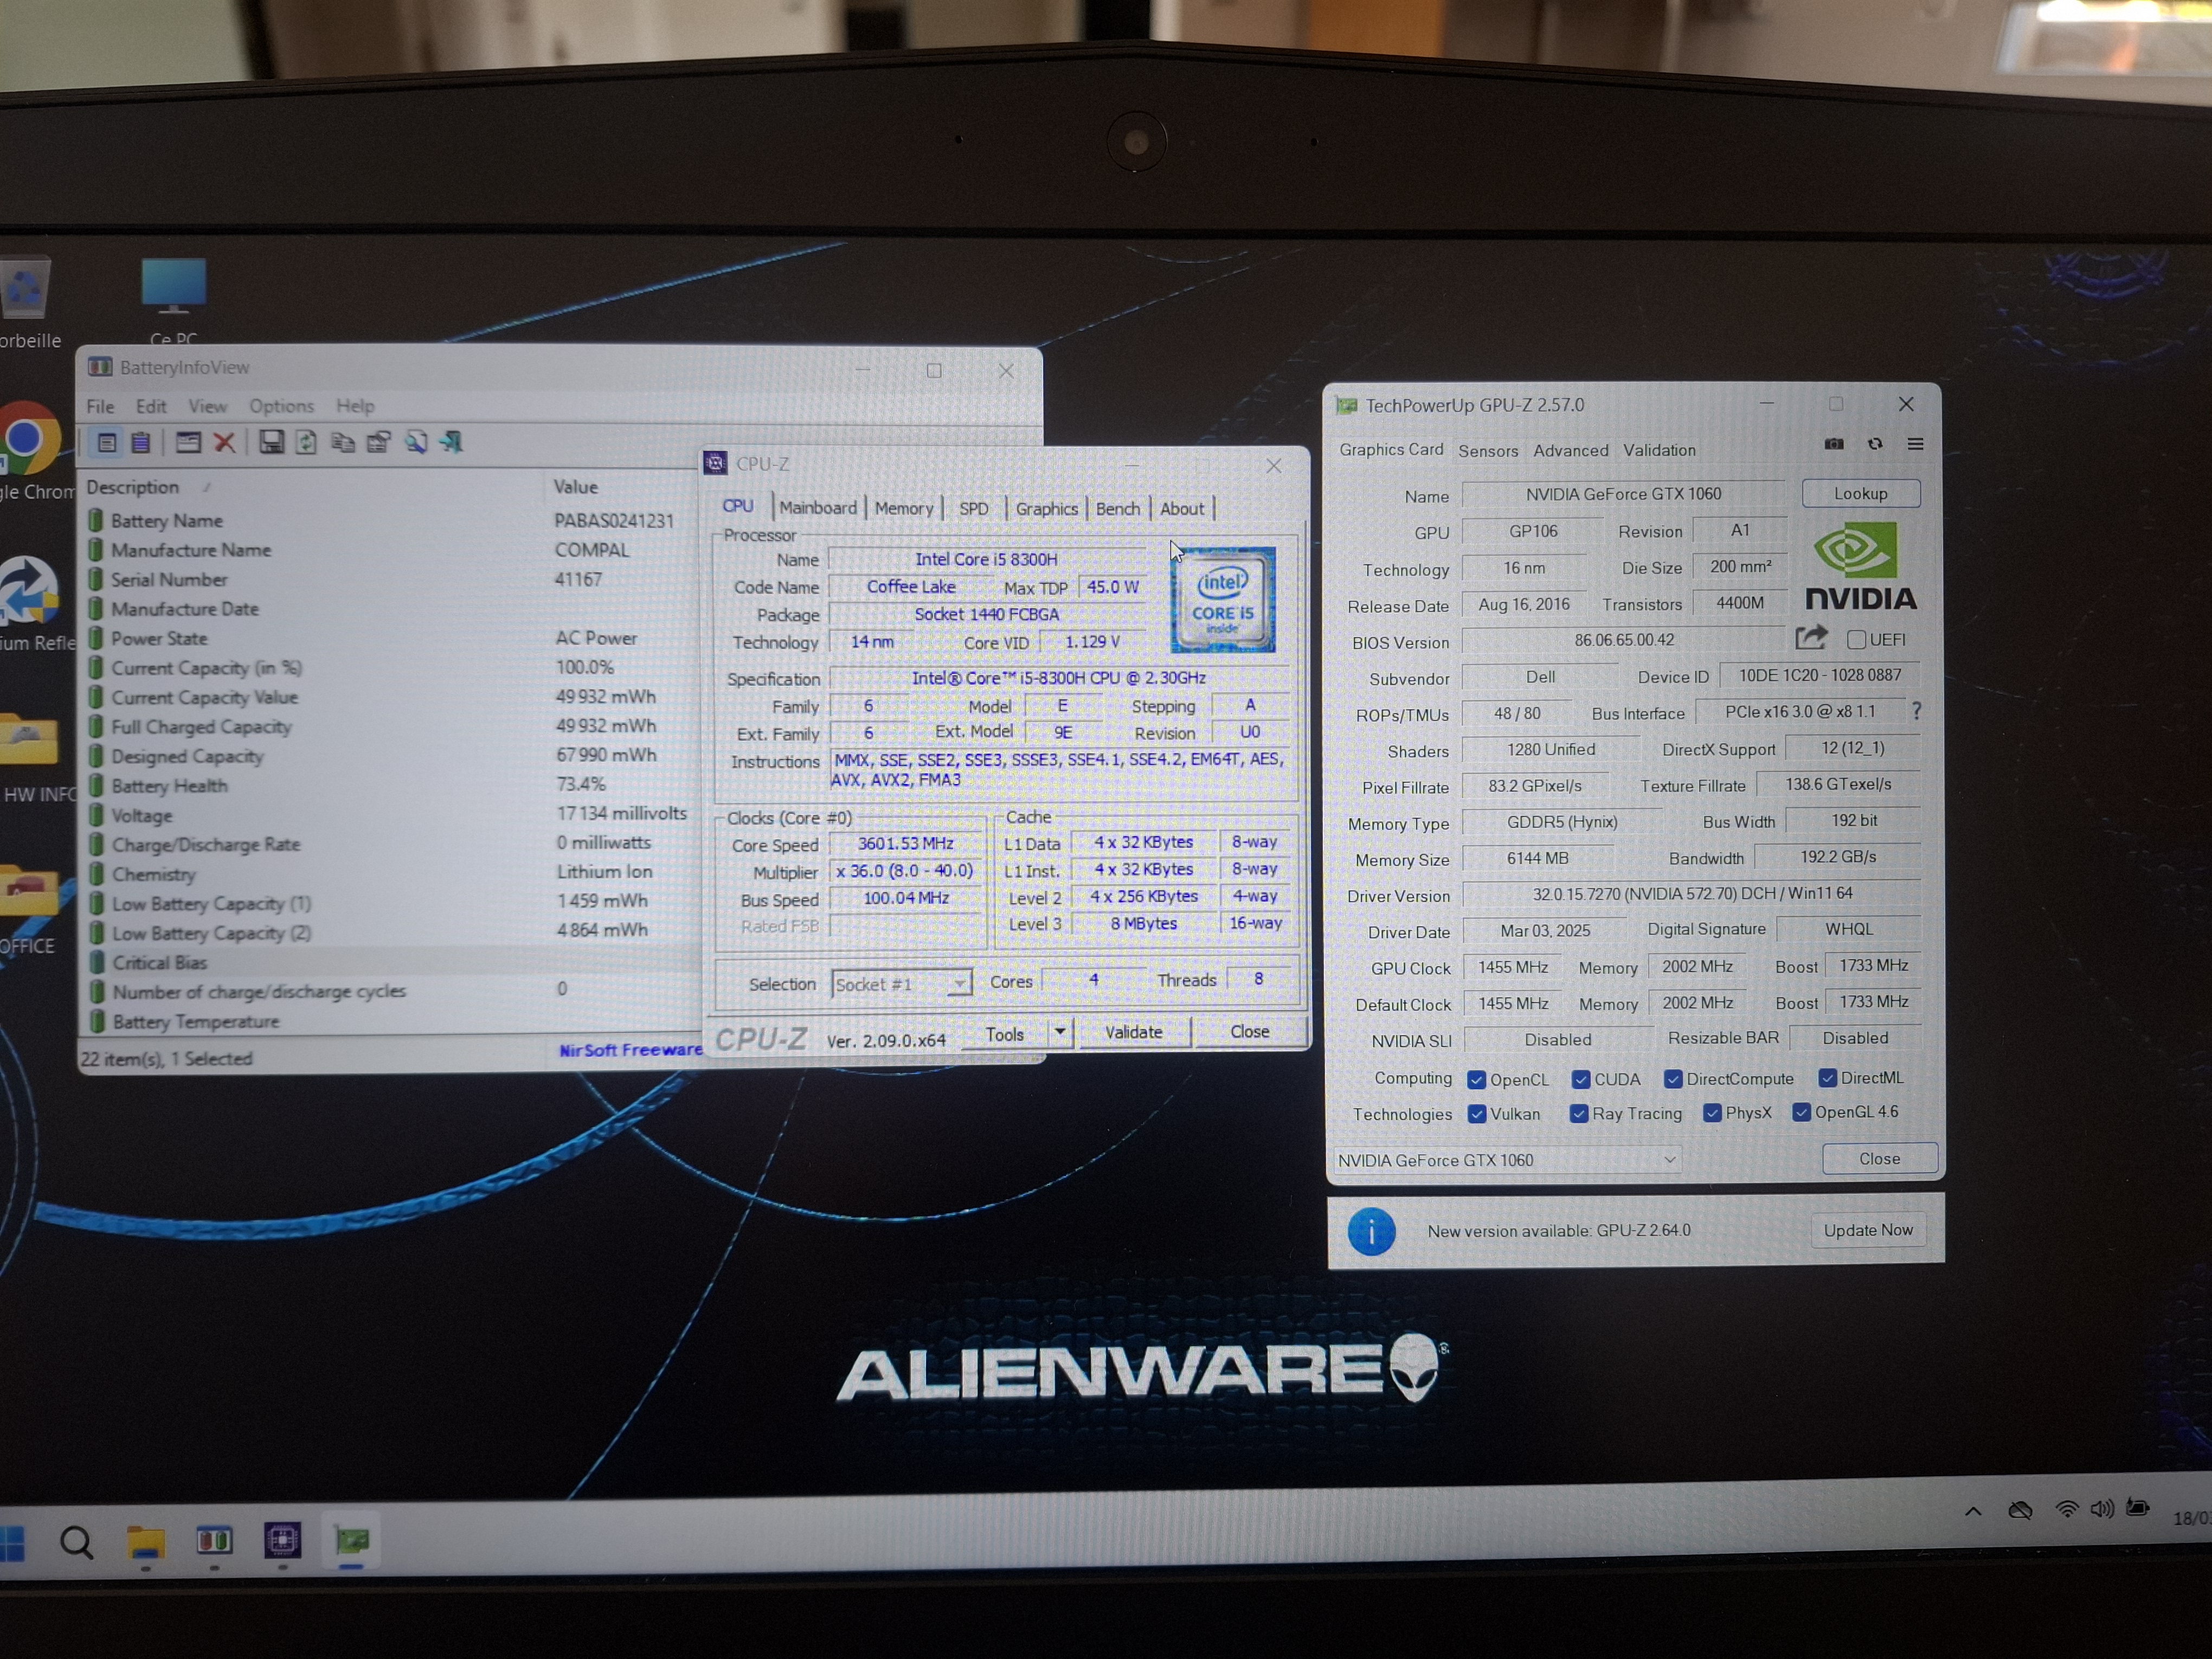
Task: Click the window-style icon in BatteryInfoView toolbar
Action: [188, 442]
